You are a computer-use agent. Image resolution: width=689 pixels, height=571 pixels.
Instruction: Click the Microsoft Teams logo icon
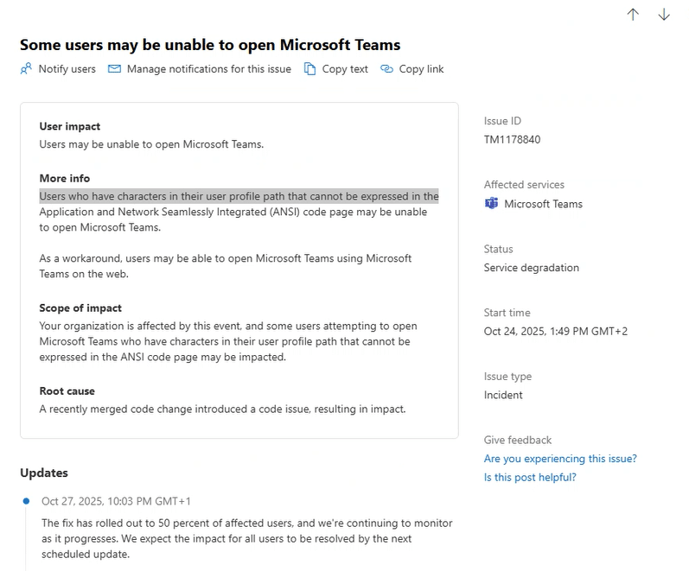pos(491,204)
